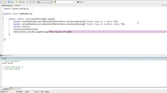Click the CR+LF line ending indicator
167x93 pixels.
[x=37, y=92]
